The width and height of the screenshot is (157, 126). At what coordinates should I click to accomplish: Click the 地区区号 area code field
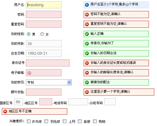[46, 102]
